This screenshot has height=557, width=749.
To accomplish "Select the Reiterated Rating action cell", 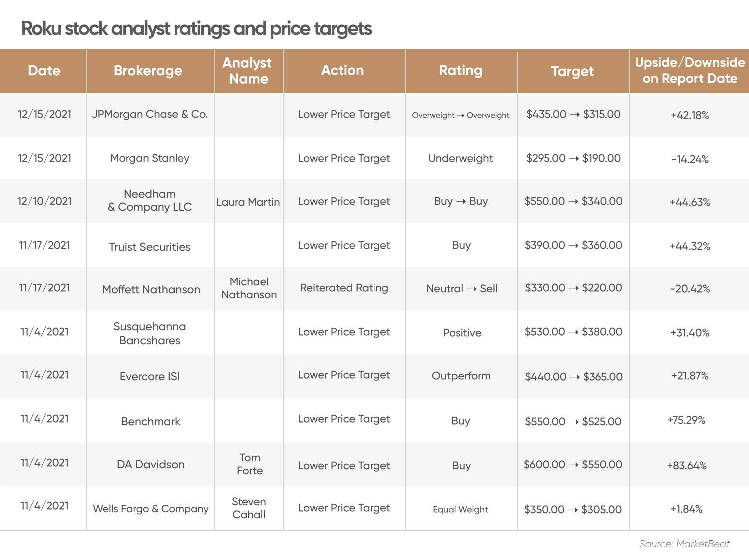I will [344, 288].
